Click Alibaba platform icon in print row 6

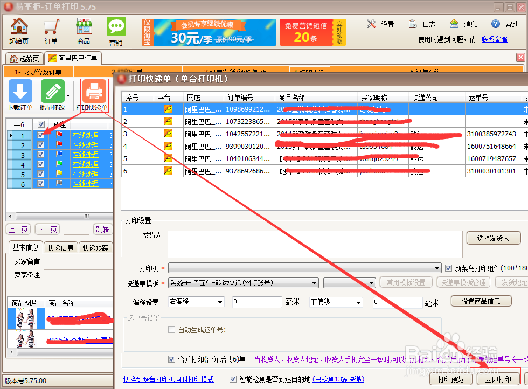pyautogui.click(x=168, y=171)
